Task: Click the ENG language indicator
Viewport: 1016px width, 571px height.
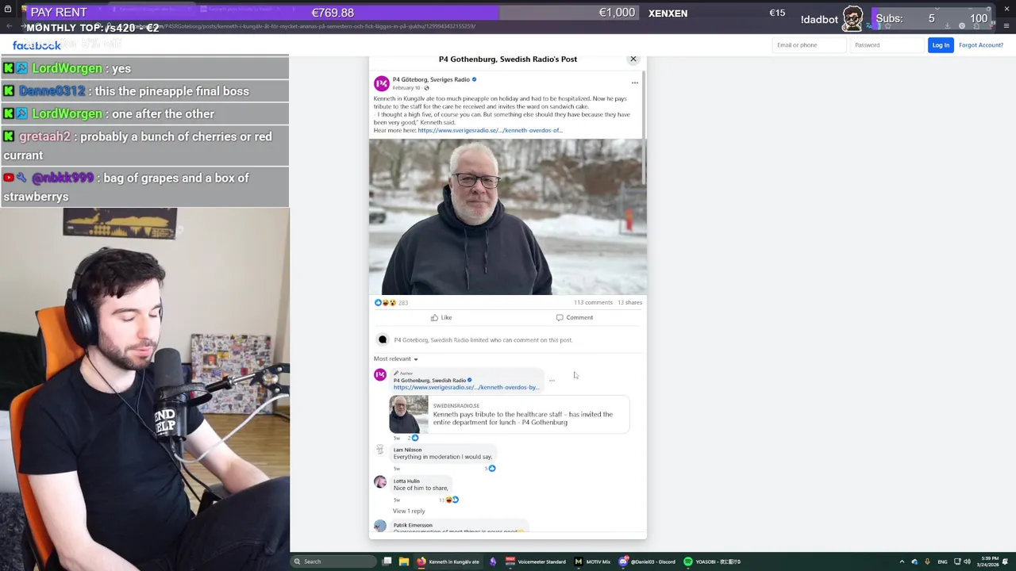Action: 942,561
